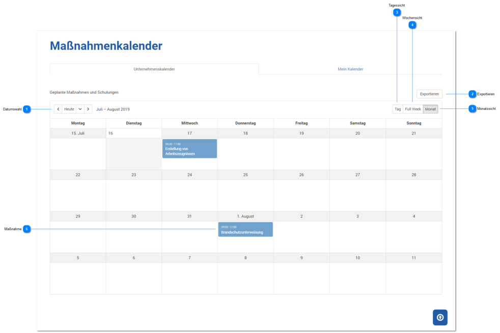Go to previous month with left chevron
The height and width of the screenshot is (333, 500).
[x=58, y=109]
